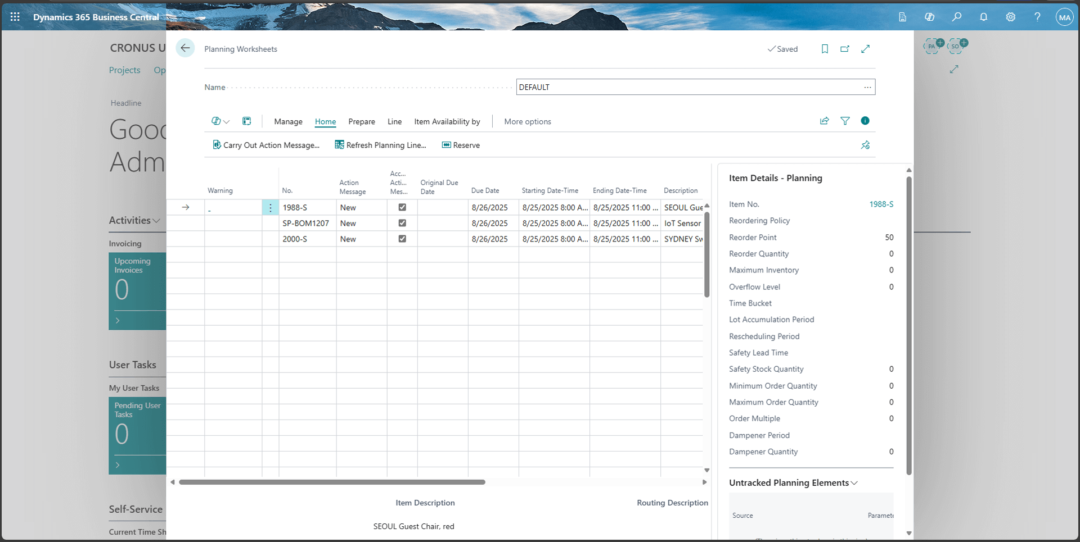
Task: Click the Search magnifier icon
Action: (957, 17)
